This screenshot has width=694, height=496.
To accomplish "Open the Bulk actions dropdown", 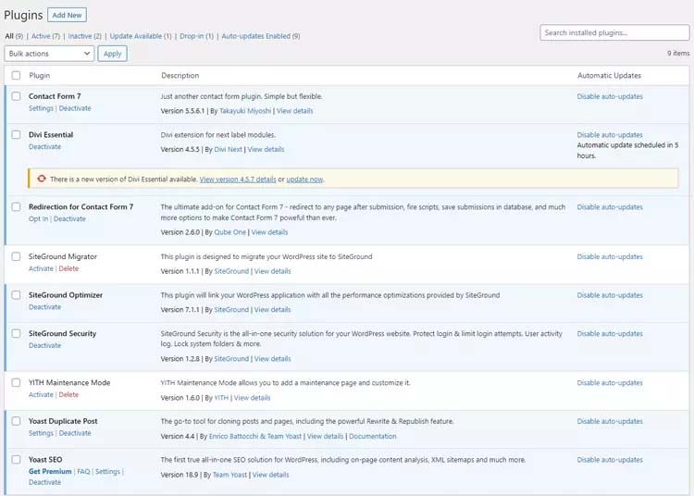I will [49, 54].
